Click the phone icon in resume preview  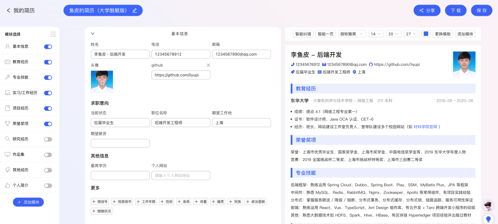(292, 65)
